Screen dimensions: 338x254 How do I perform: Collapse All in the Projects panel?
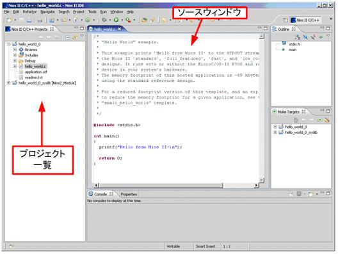pyautogui.click(x=67, y=38)
